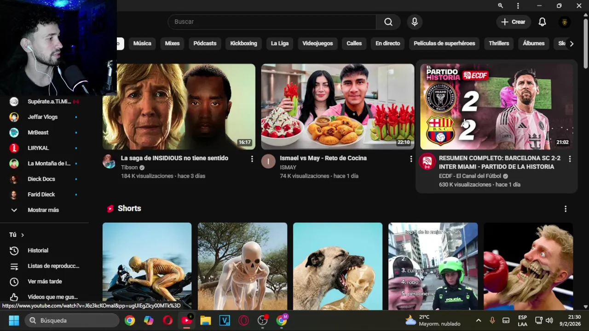Select the Mixes filter chip

pyautogui.click(x=172, y=43)
